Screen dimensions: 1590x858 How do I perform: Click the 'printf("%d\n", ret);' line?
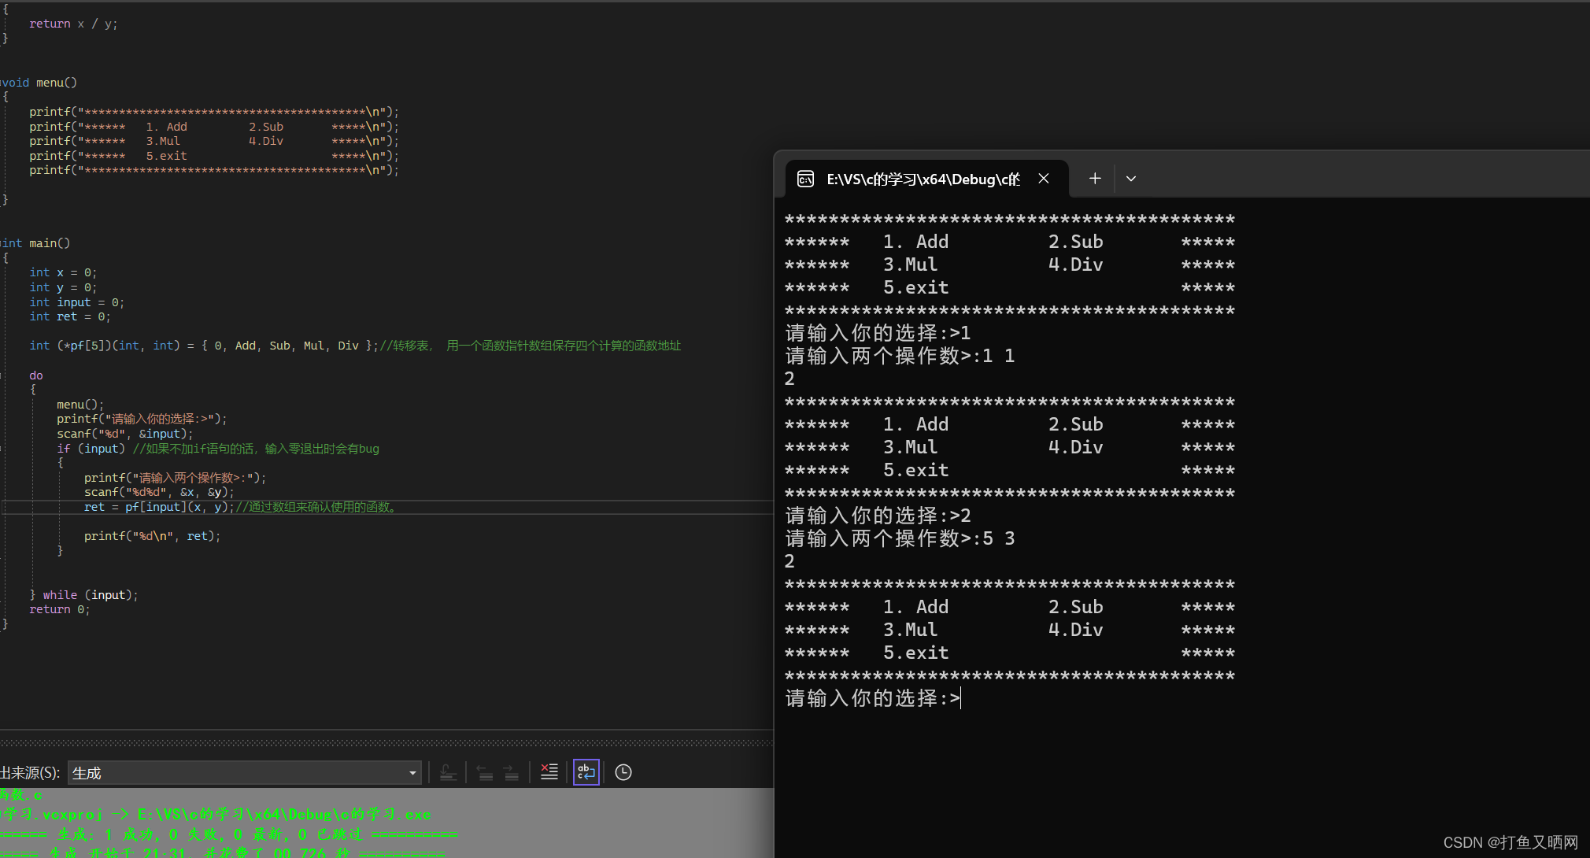point(152,536)
